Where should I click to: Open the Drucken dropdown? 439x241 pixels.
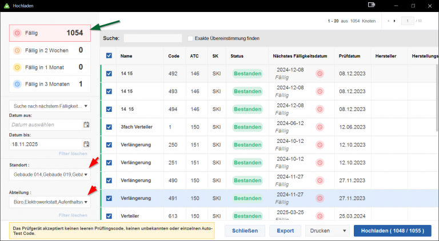[x=328, y=231]
